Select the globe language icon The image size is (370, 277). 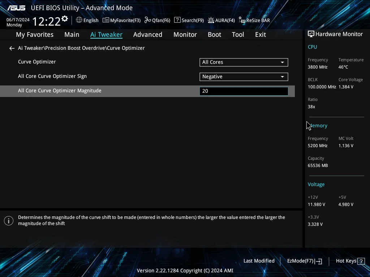[79, 20]
